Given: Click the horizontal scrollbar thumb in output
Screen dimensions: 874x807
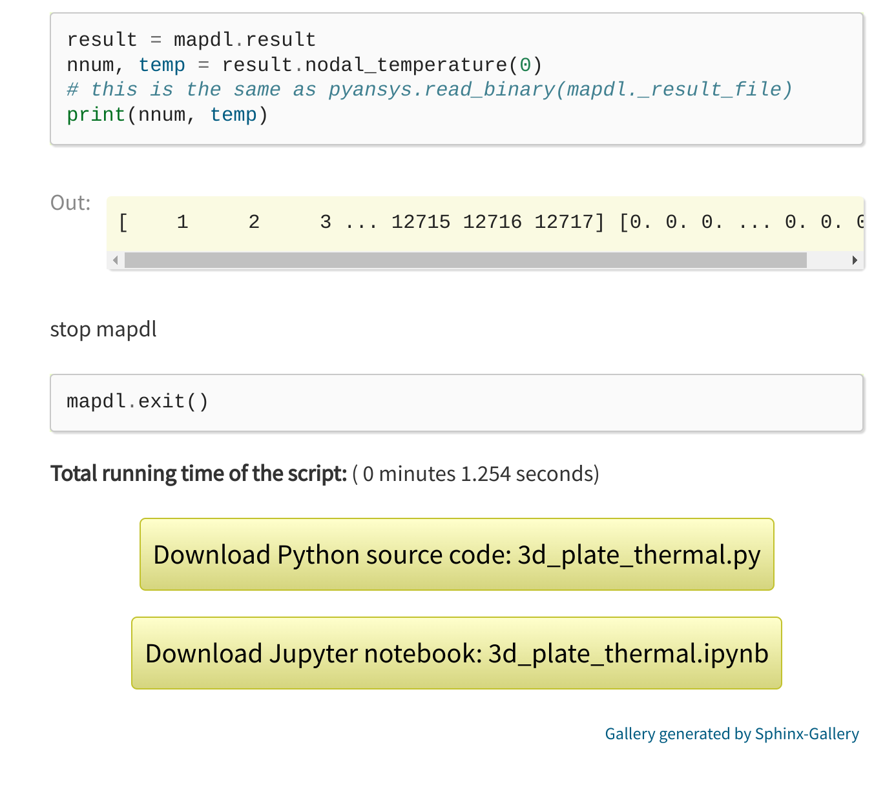Looking at the screenshot, I should point(465,260).
